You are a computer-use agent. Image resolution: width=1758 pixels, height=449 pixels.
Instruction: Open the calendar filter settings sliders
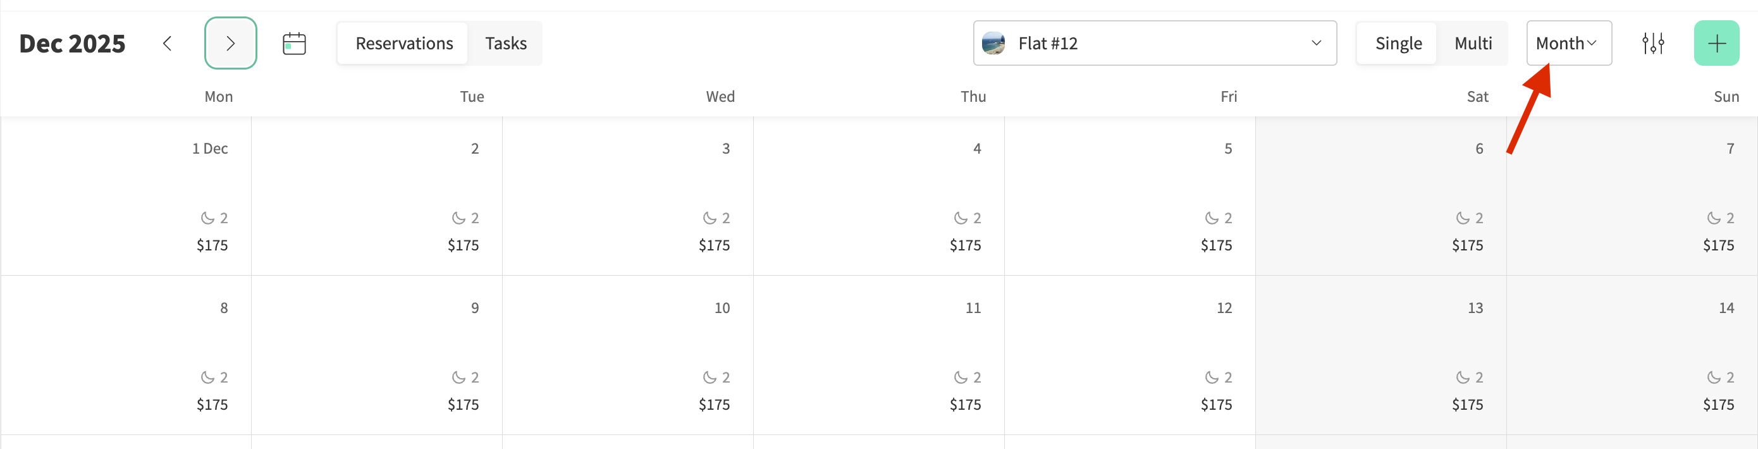click(x=1653, y=44)
